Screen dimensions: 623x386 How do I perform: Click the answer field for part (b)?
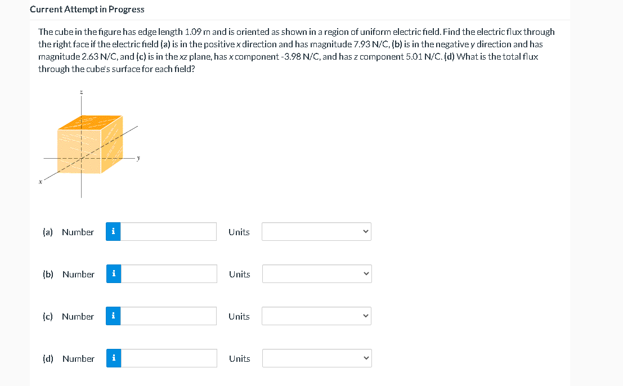(x=169, y=274)
